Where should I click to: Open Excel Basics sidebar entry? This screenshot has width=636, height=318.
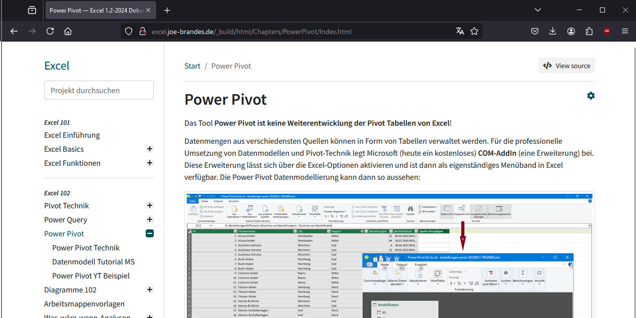(64, 149)
